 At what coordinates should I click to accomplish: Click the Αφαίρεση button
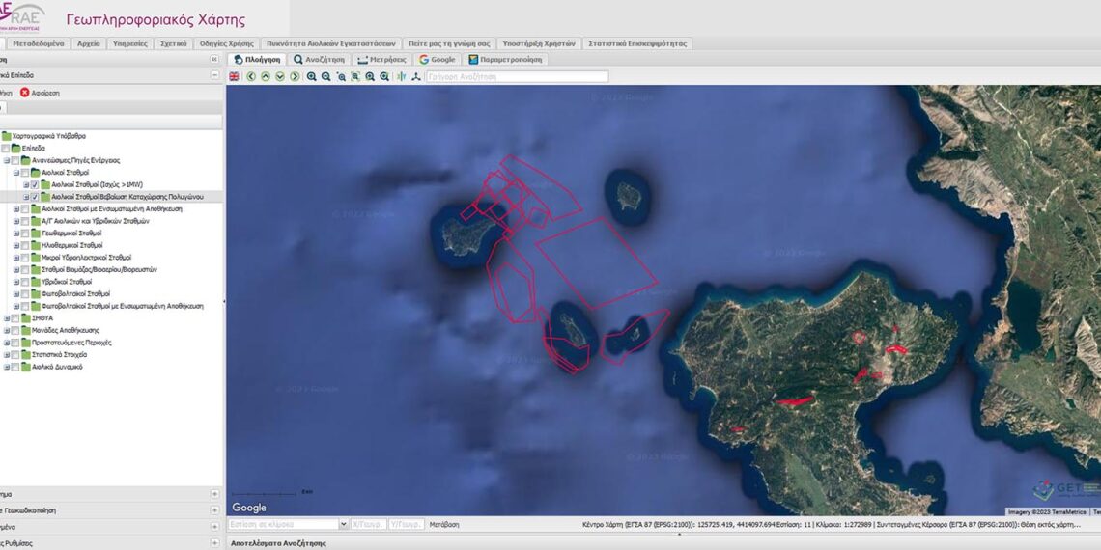click(40, 93)
